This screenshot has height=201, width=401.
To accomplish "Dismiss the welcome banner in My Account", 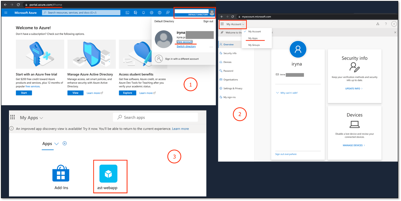I will click(395, 32).
